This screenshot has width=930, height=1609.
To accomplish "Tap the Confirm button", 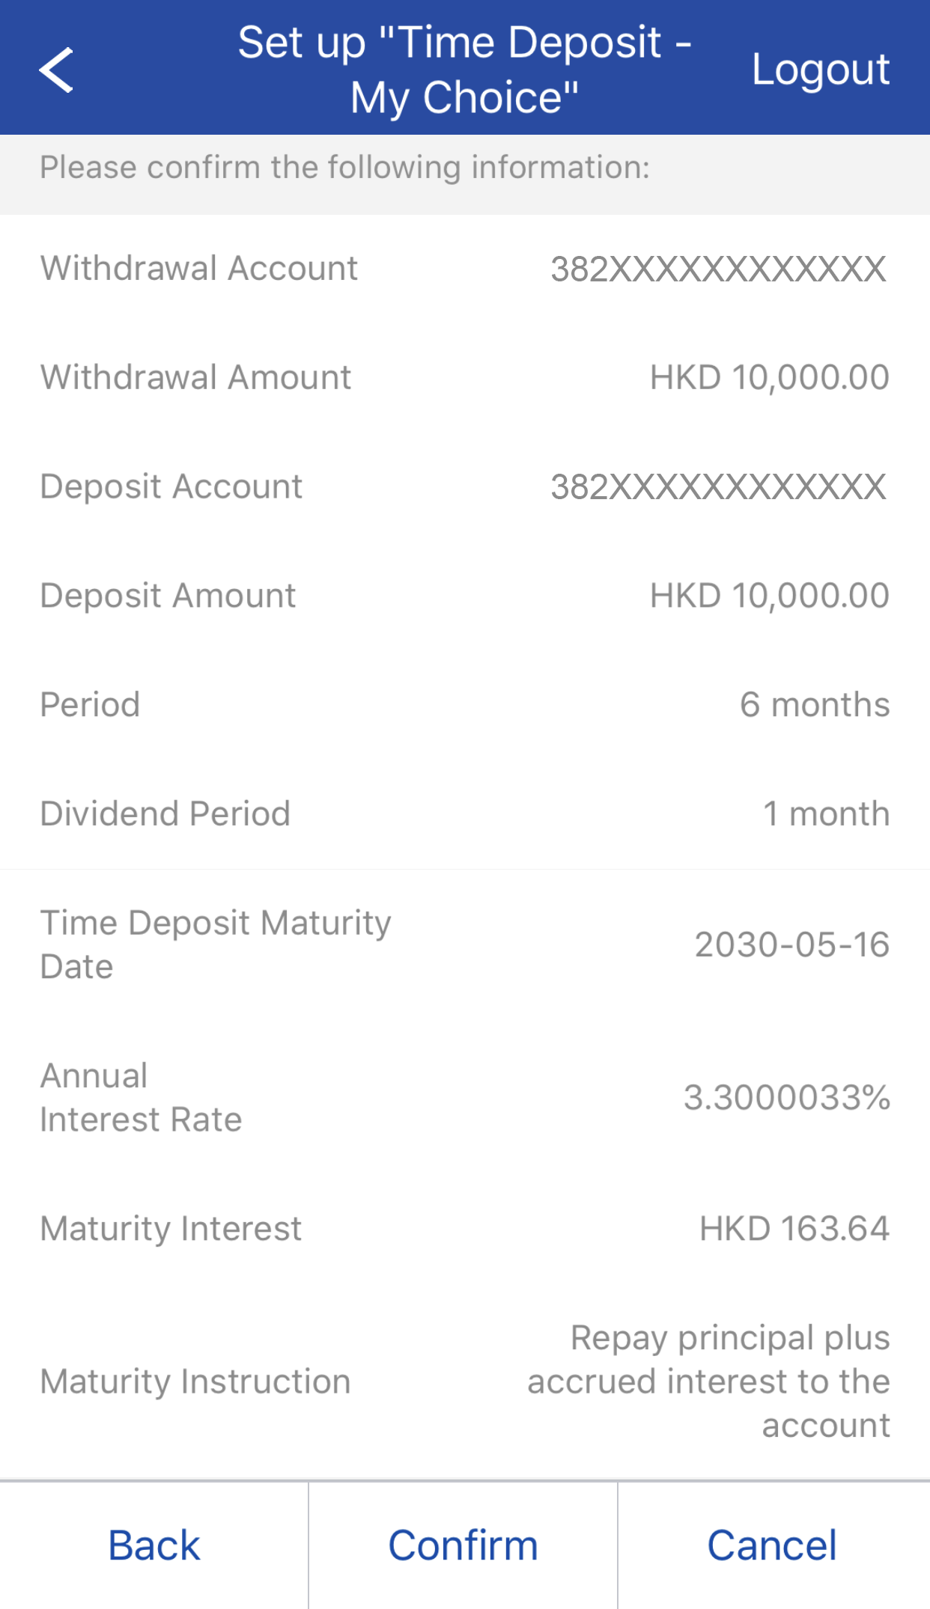I will [463, 1545].
